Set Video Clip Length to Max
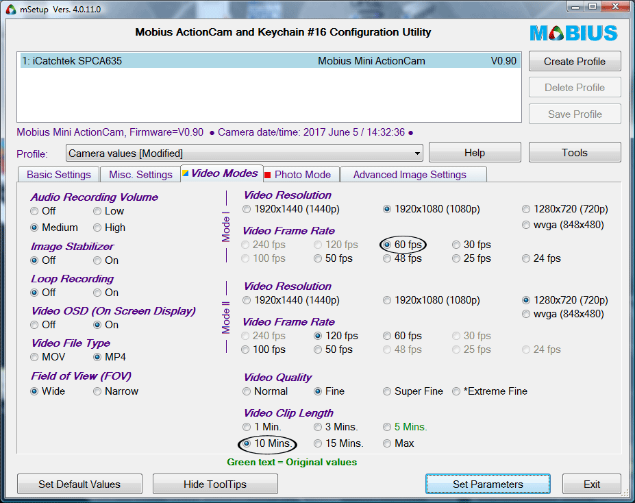The image size is (635, 503). click(x=399, y=443)
